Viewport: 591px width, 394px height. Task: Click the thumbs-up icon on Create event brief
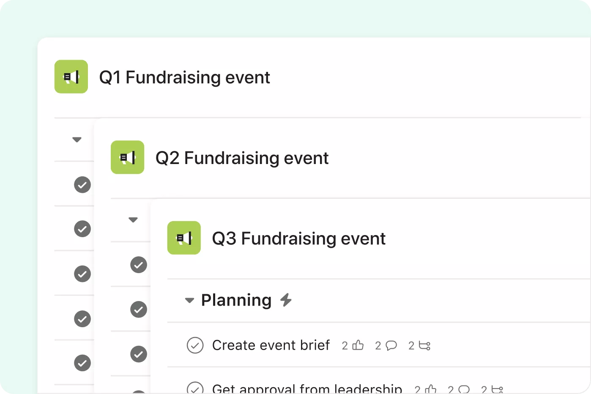click(357, 345)
